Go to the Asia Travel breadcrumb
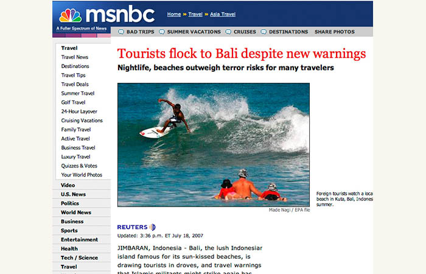Screen dimensions: 426x274 click(x=223, y=15)
